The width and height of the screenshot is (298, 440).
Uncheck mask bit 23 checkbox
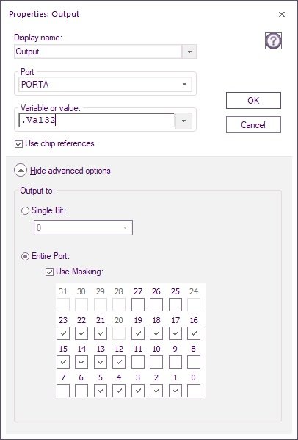pos(63,333)
